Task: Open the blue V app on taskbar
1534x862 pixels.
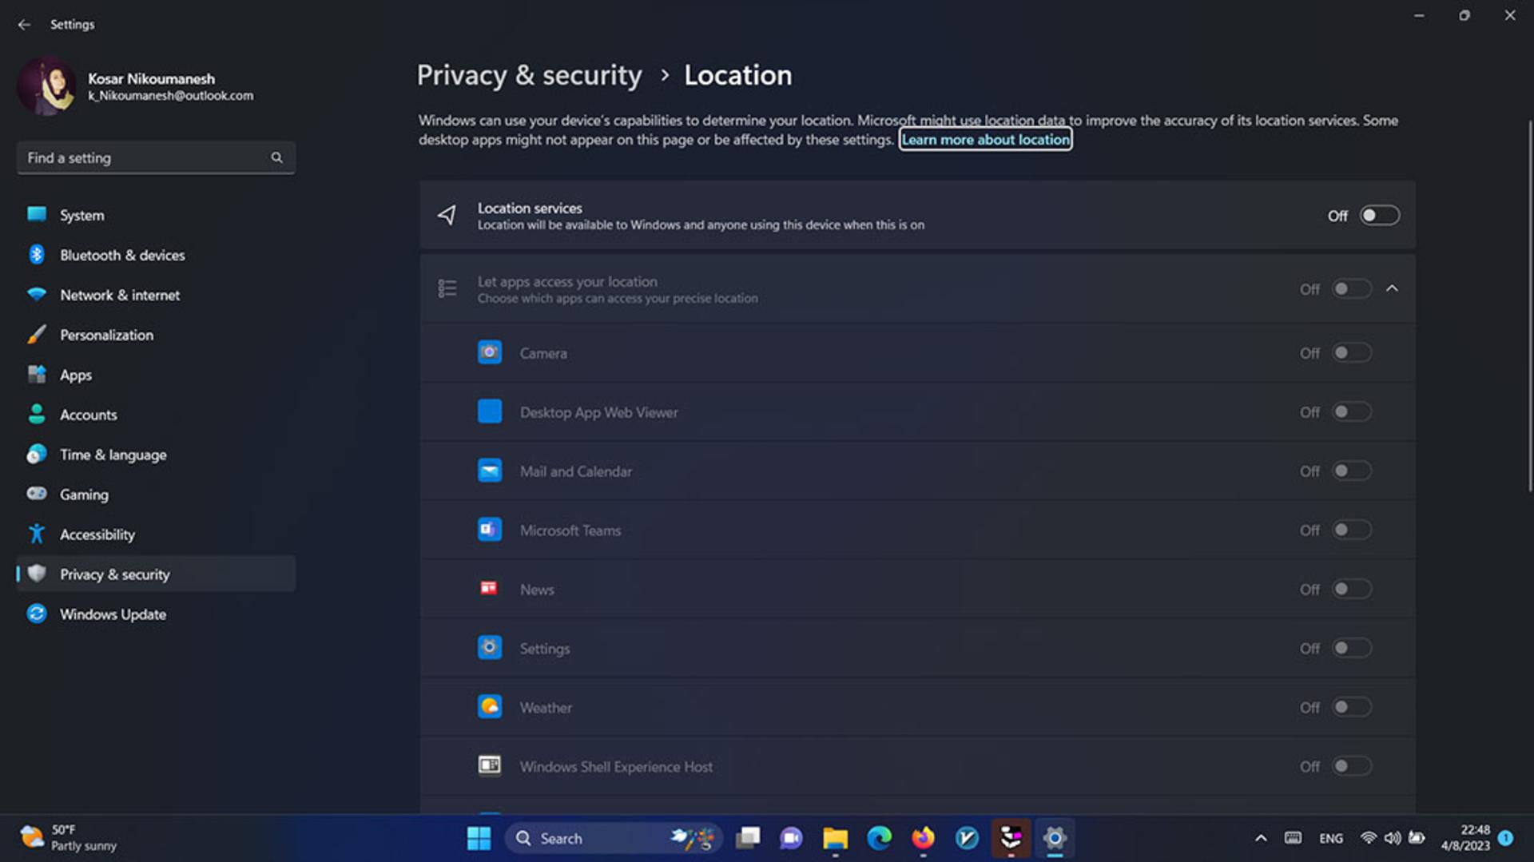Action: point(967,838)
